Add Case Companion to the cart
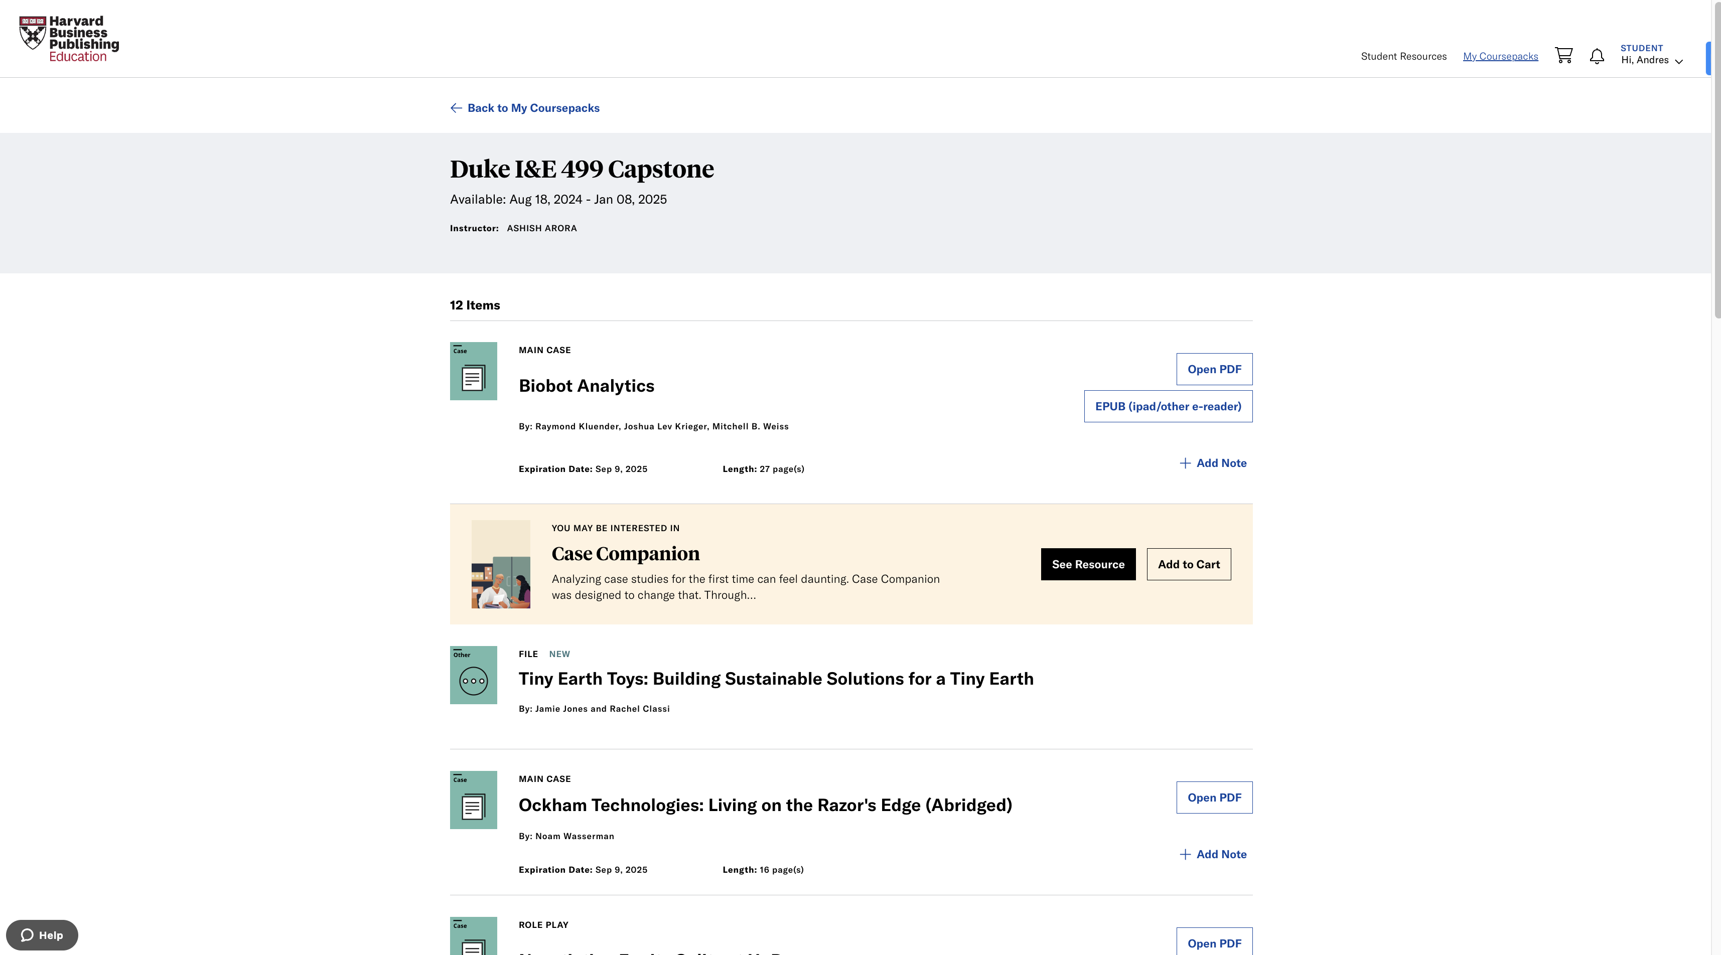The width and height of the screenshot is (1721, 955). coord(1189,564)
